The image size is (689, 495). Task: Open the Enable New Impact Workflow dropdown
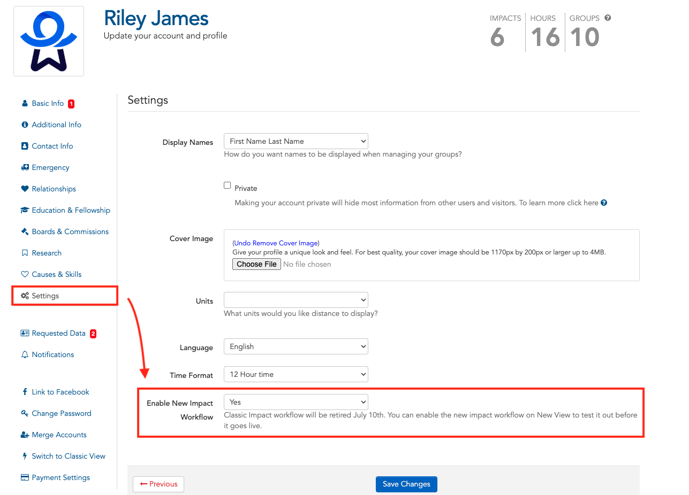(296, 402)
